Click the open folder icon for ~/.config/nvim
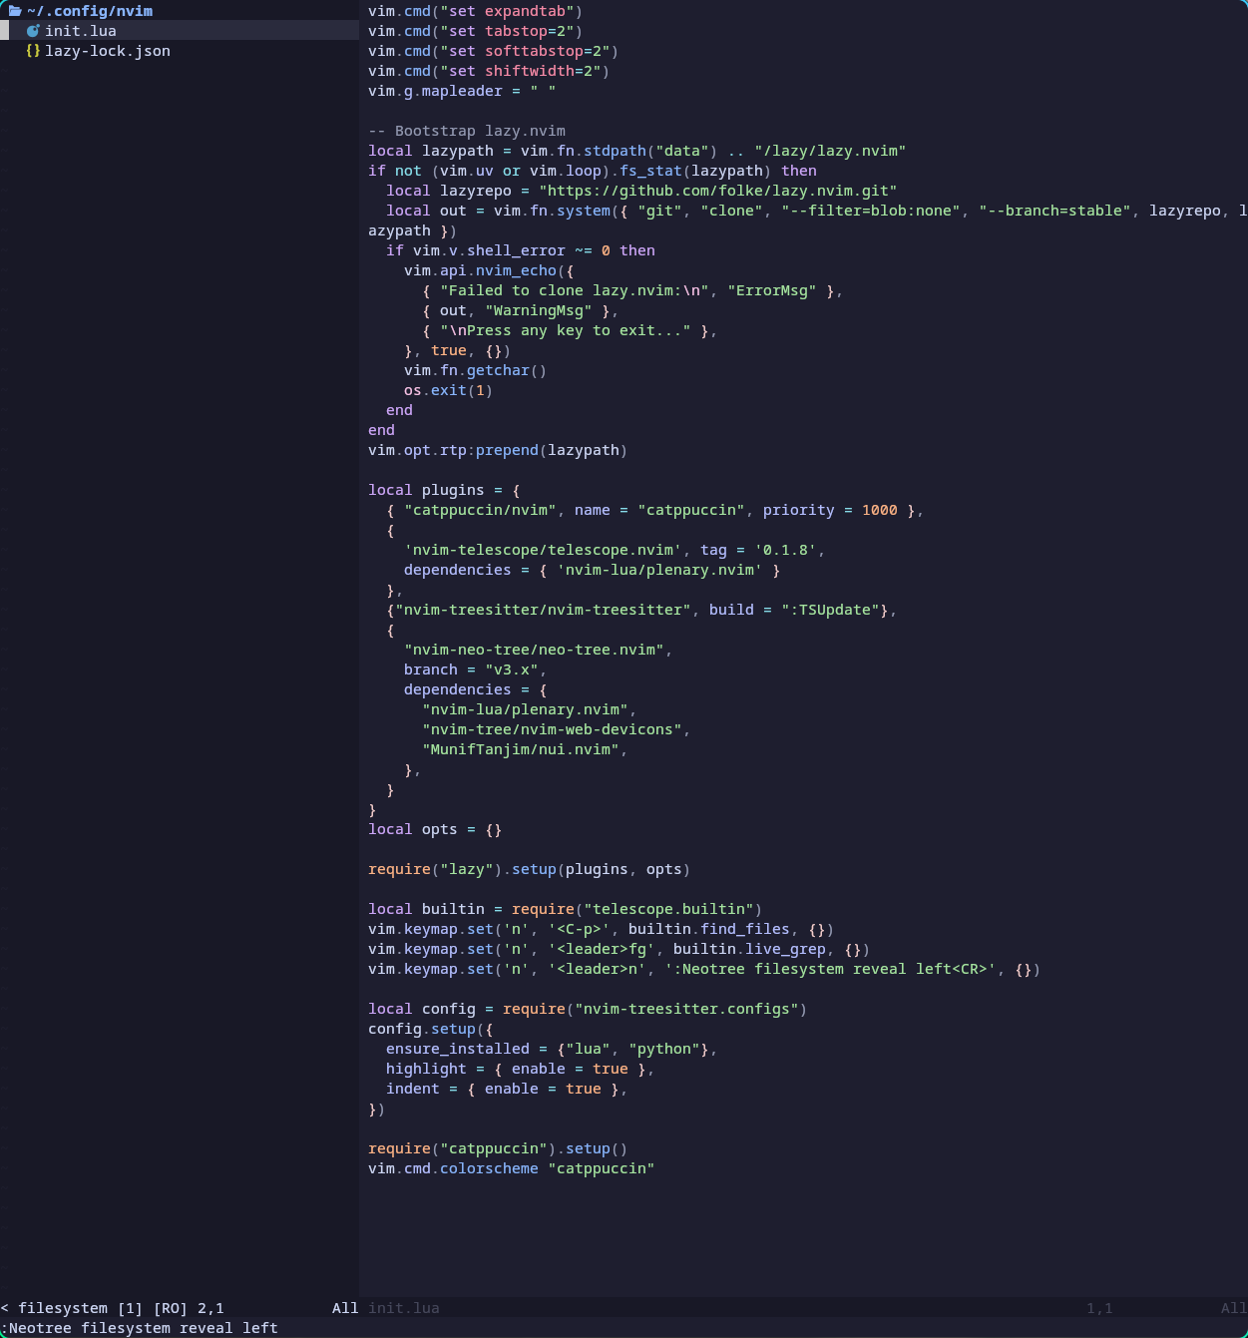Image resolution: width=1248 pixels, height=1338 pixels. pos(15,11)
